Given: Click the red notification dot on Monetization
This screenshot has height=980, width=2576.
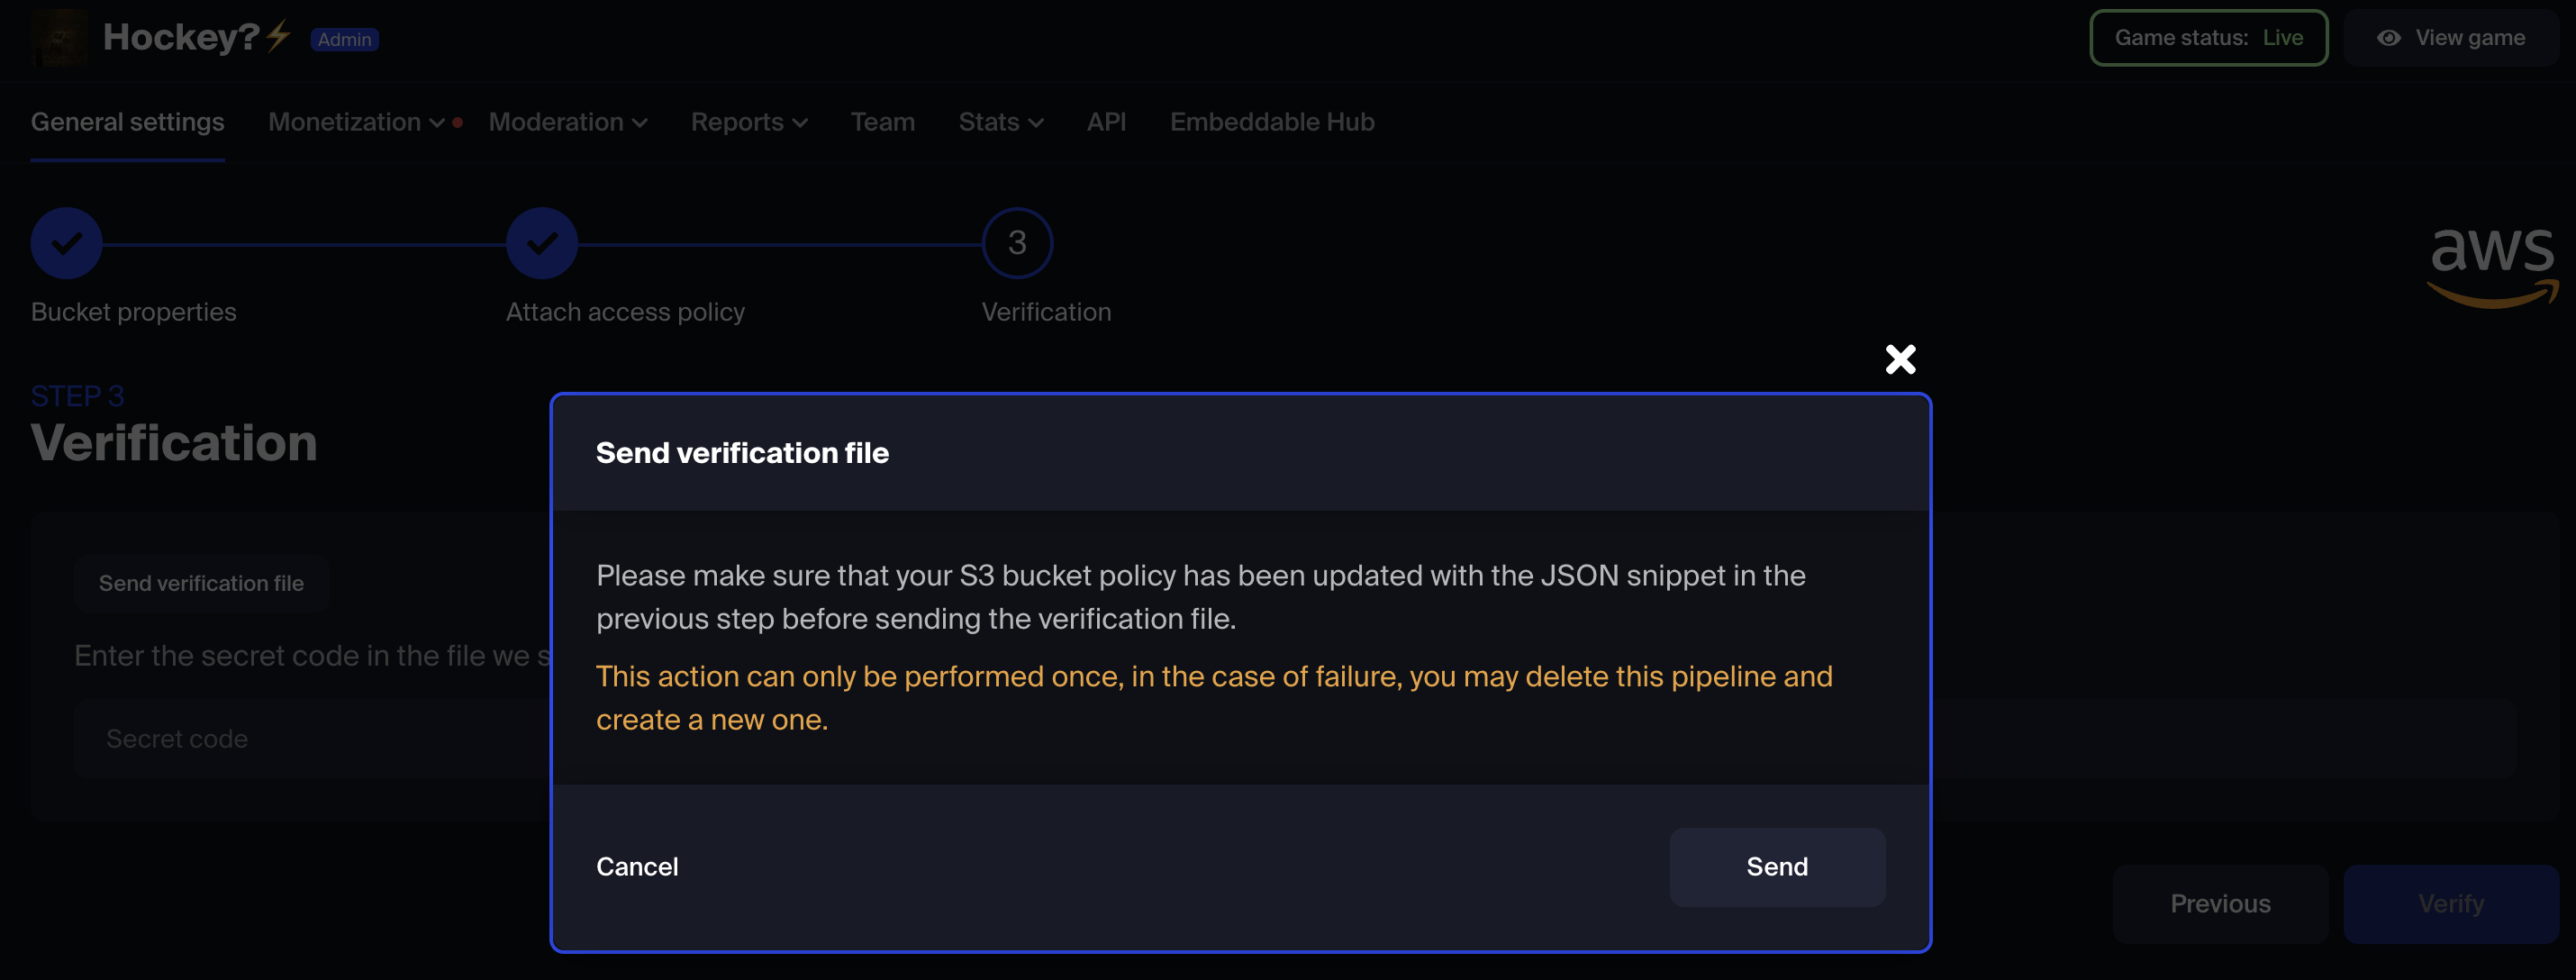Looking at the screenshot, I should pyautogui.click(x=457, y=121).
